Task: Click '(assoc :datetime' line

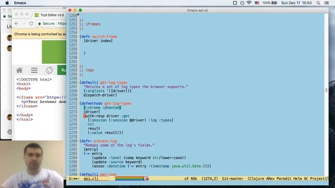Action: pos(151,166)
